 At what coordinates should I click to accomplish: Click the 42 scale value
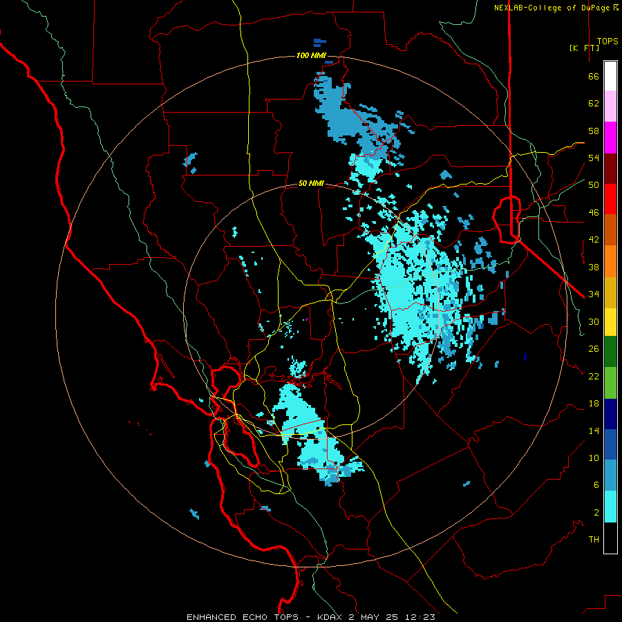594,240
